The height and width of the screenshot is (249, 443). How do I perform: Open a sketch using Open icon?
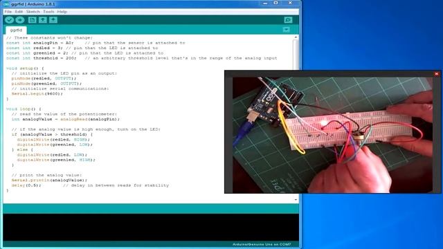(x=43, y=20)
